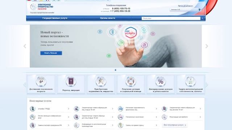Click the Запись на прием к врачу icon
This screenshot has width=232, height=130.
pos(121,125)
